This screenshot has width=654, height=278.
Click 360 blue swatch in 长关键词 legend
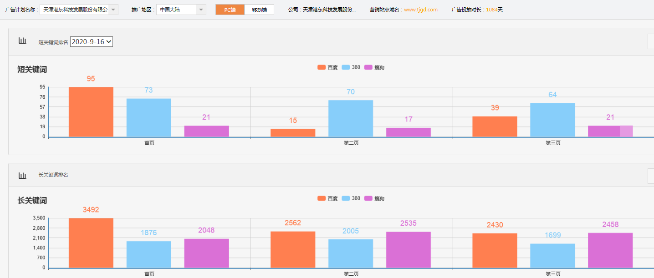[x=346, y=198]
